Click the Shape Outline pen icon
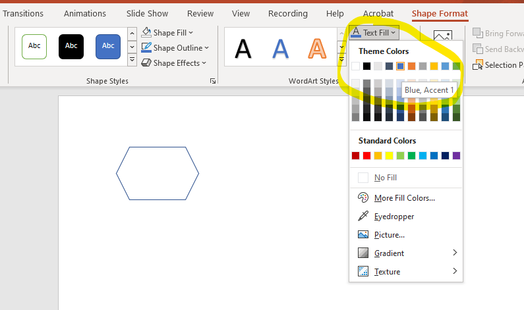 147,47
